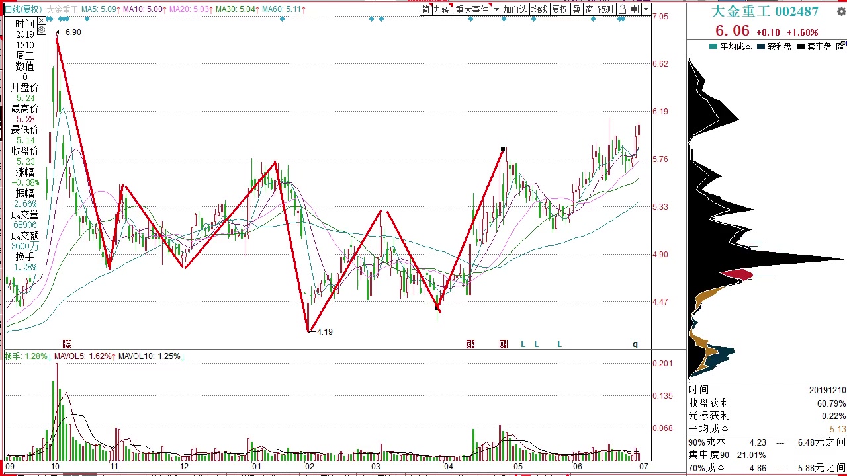Viewport: 847px width, 476px height.
Task: Click the 榜 marker icon on chart
Action: click(x=66, y=344)
